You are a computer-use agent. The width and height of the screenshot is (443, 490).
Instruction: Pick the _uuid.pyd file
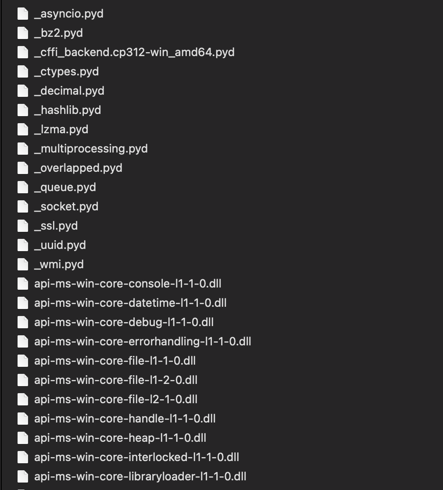[x=60, y=245]
